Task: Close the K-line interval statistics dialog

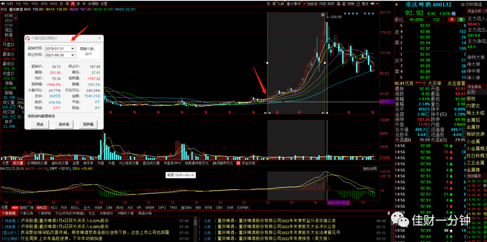Action: tap(99, 38)
